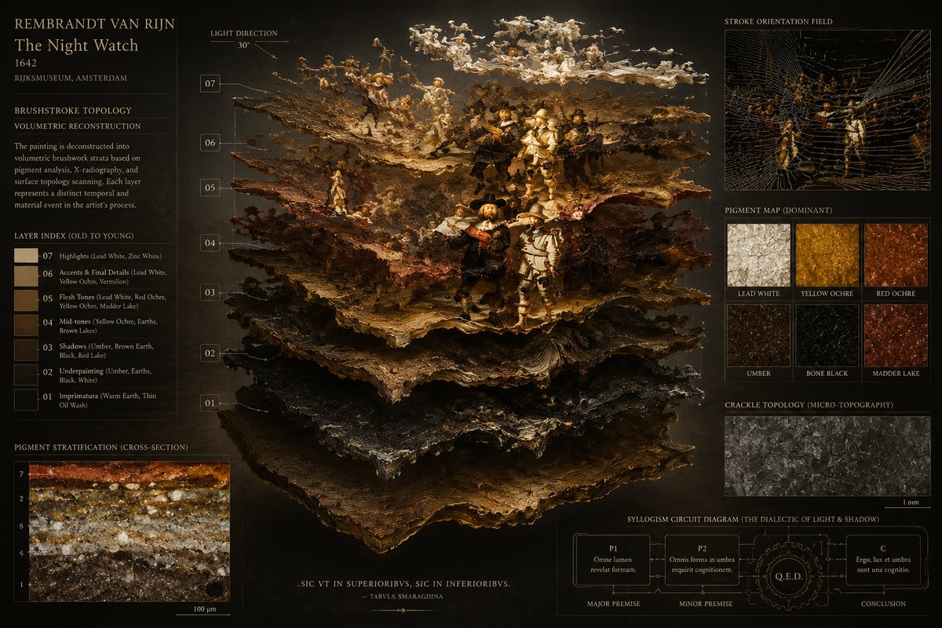The image size is (942, 628).
Task: Click the 03 layer callout box beside the stack
Action: click(x=210, y=293)
